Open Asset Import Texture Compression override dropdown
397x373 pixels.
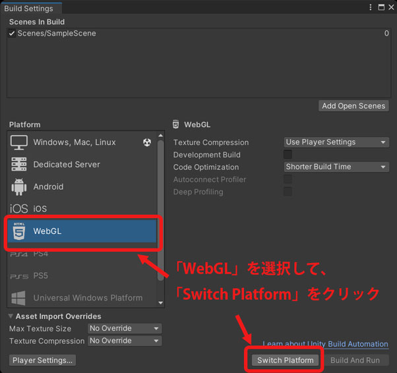(x=125, y=341)
